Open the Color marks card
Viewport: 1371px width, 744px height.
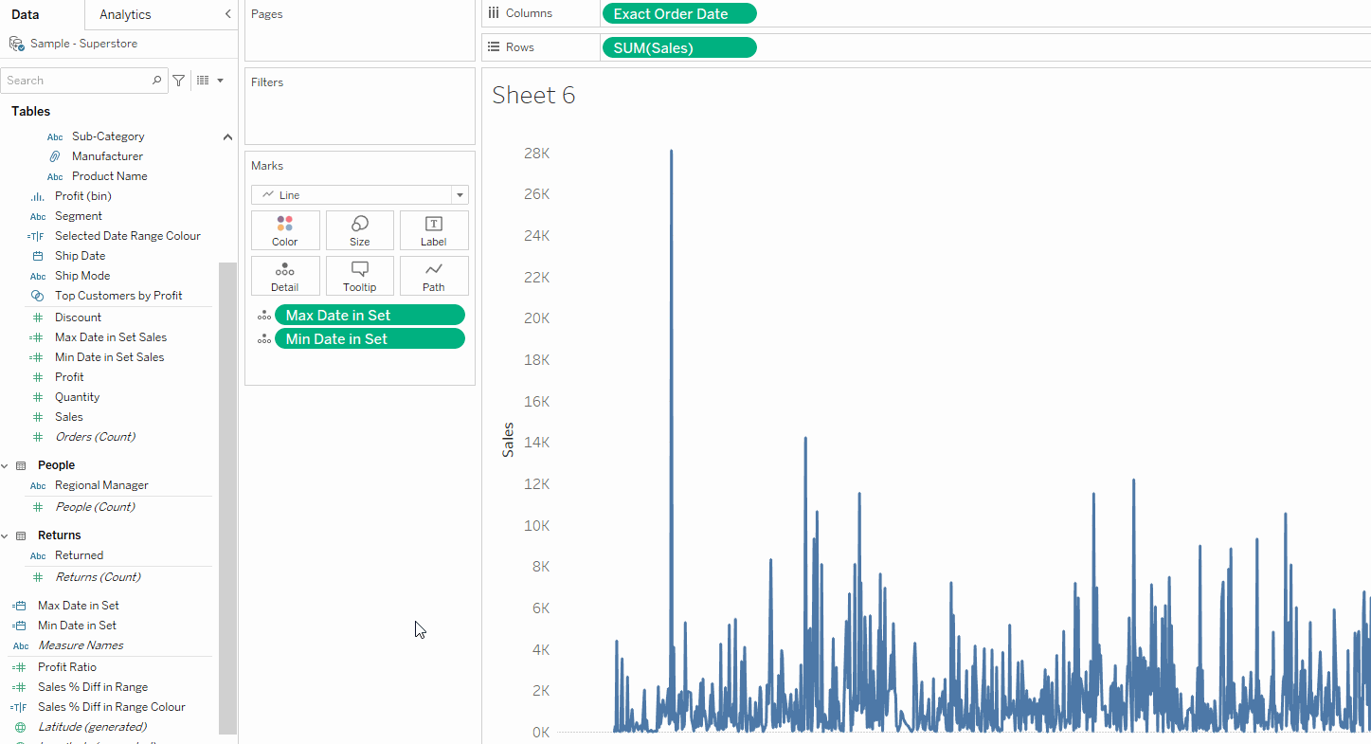pyautogui.click(x=285, y=230)
